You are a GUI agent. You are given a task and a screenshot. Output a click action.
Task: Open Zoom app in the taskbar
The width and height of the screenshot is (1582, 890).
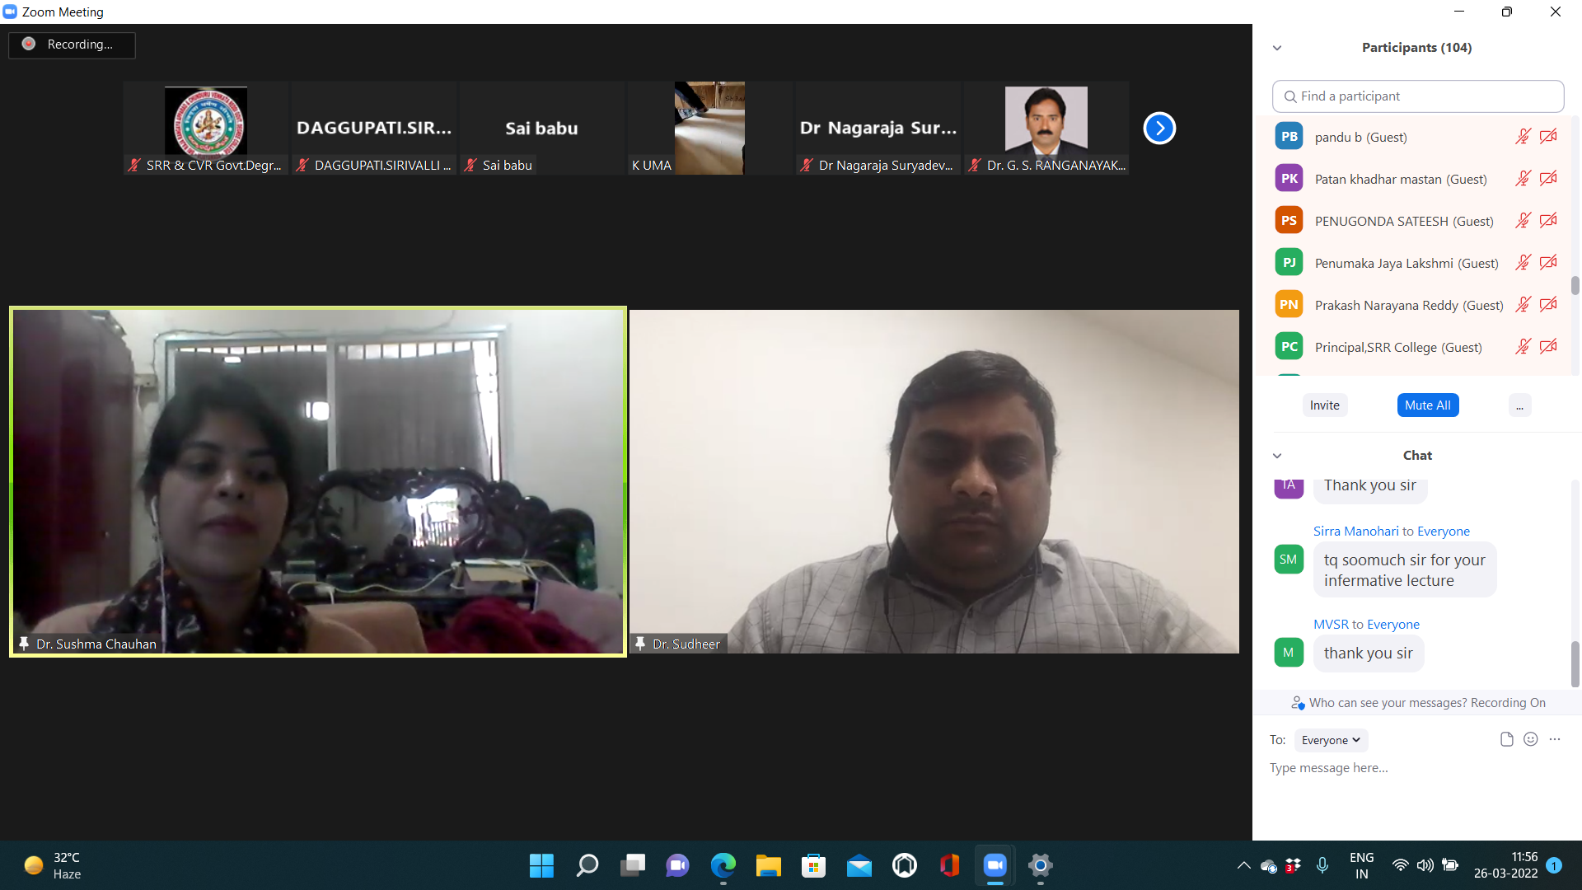995,865
